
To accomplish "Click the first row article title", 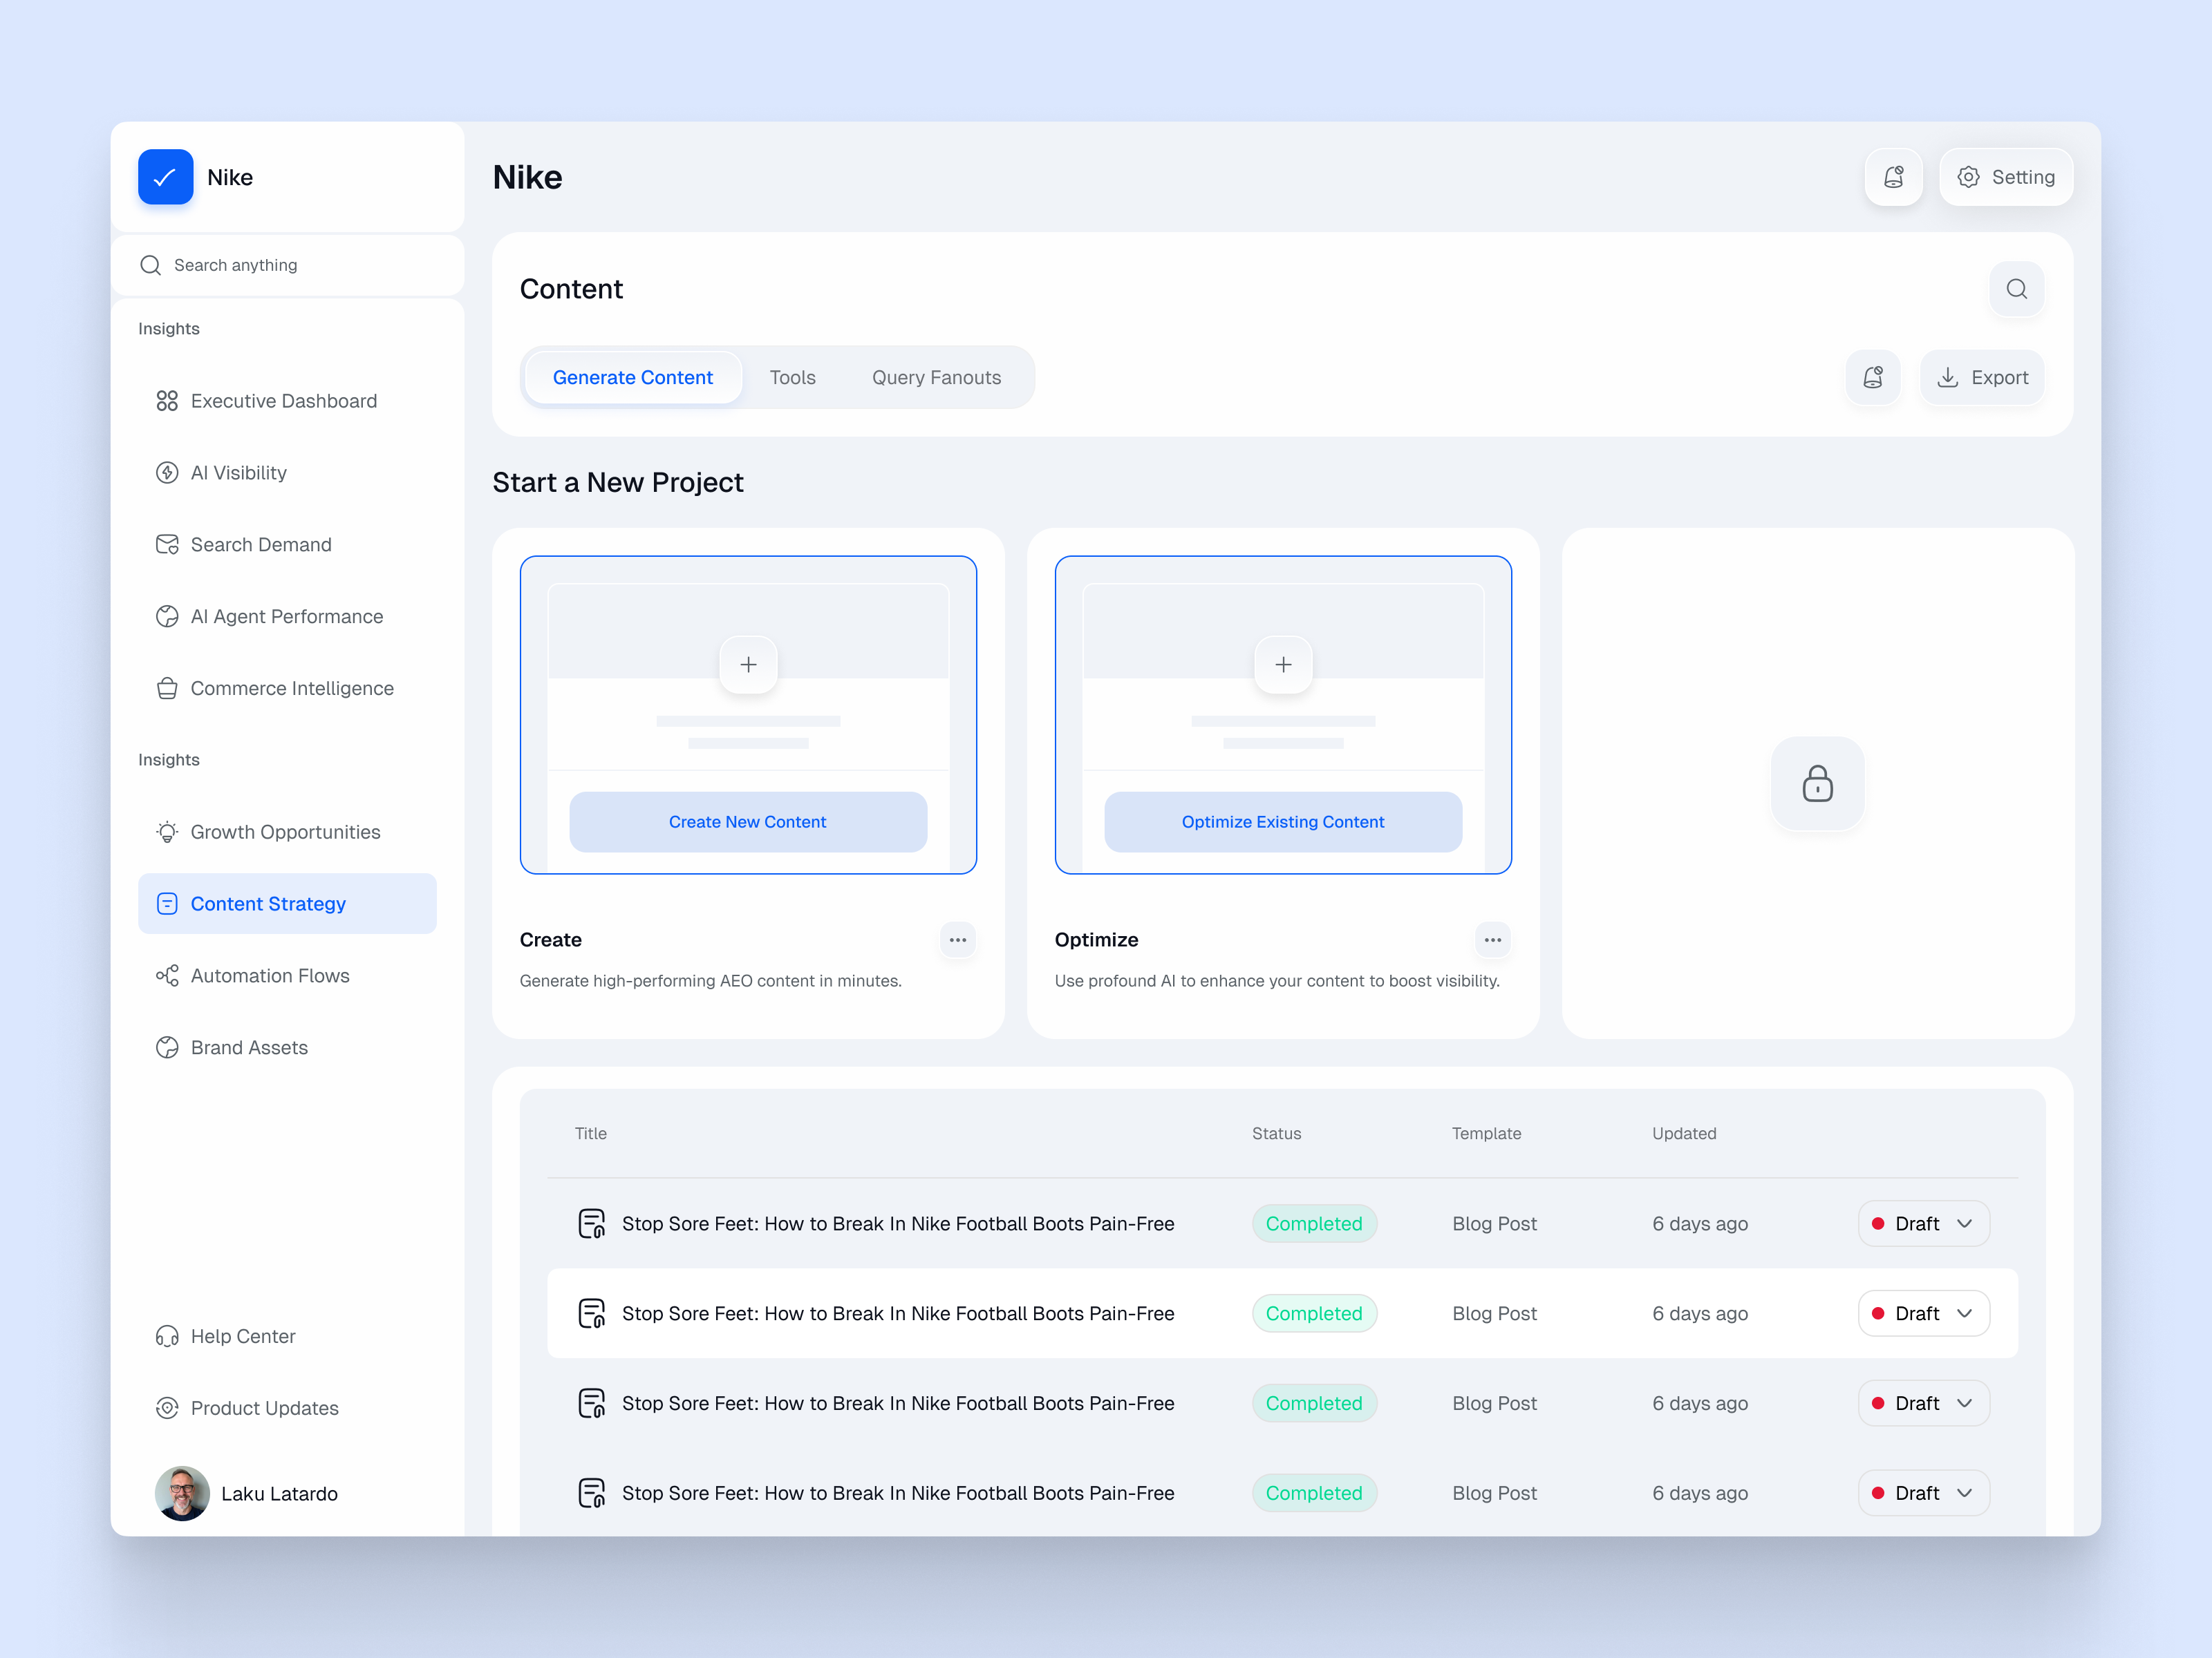I will pyautogui.click(x=898, y=1223).
